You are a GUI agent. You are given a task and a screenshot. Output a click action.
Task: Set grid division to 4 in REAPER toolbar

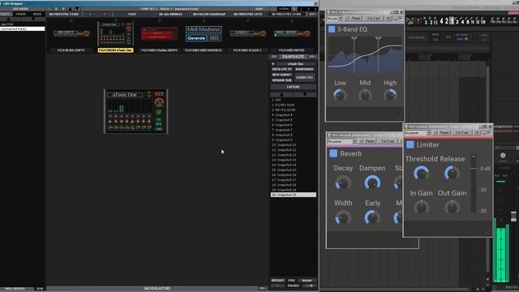point(441,21)
